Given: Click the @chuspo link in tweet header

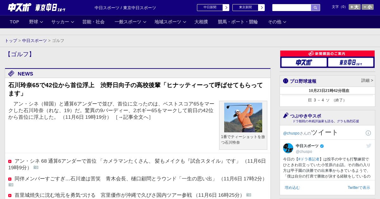Looking at the screenshot, I should pyautogui.click(x=291, y=133).
